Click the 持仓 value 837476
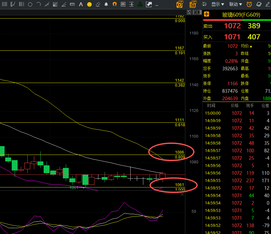Screen dimensions: 271x234 click(230, 91)
